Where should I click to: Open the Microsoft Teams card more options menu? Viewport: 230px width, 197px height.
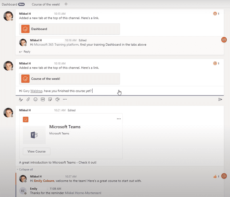pos(119,119)
